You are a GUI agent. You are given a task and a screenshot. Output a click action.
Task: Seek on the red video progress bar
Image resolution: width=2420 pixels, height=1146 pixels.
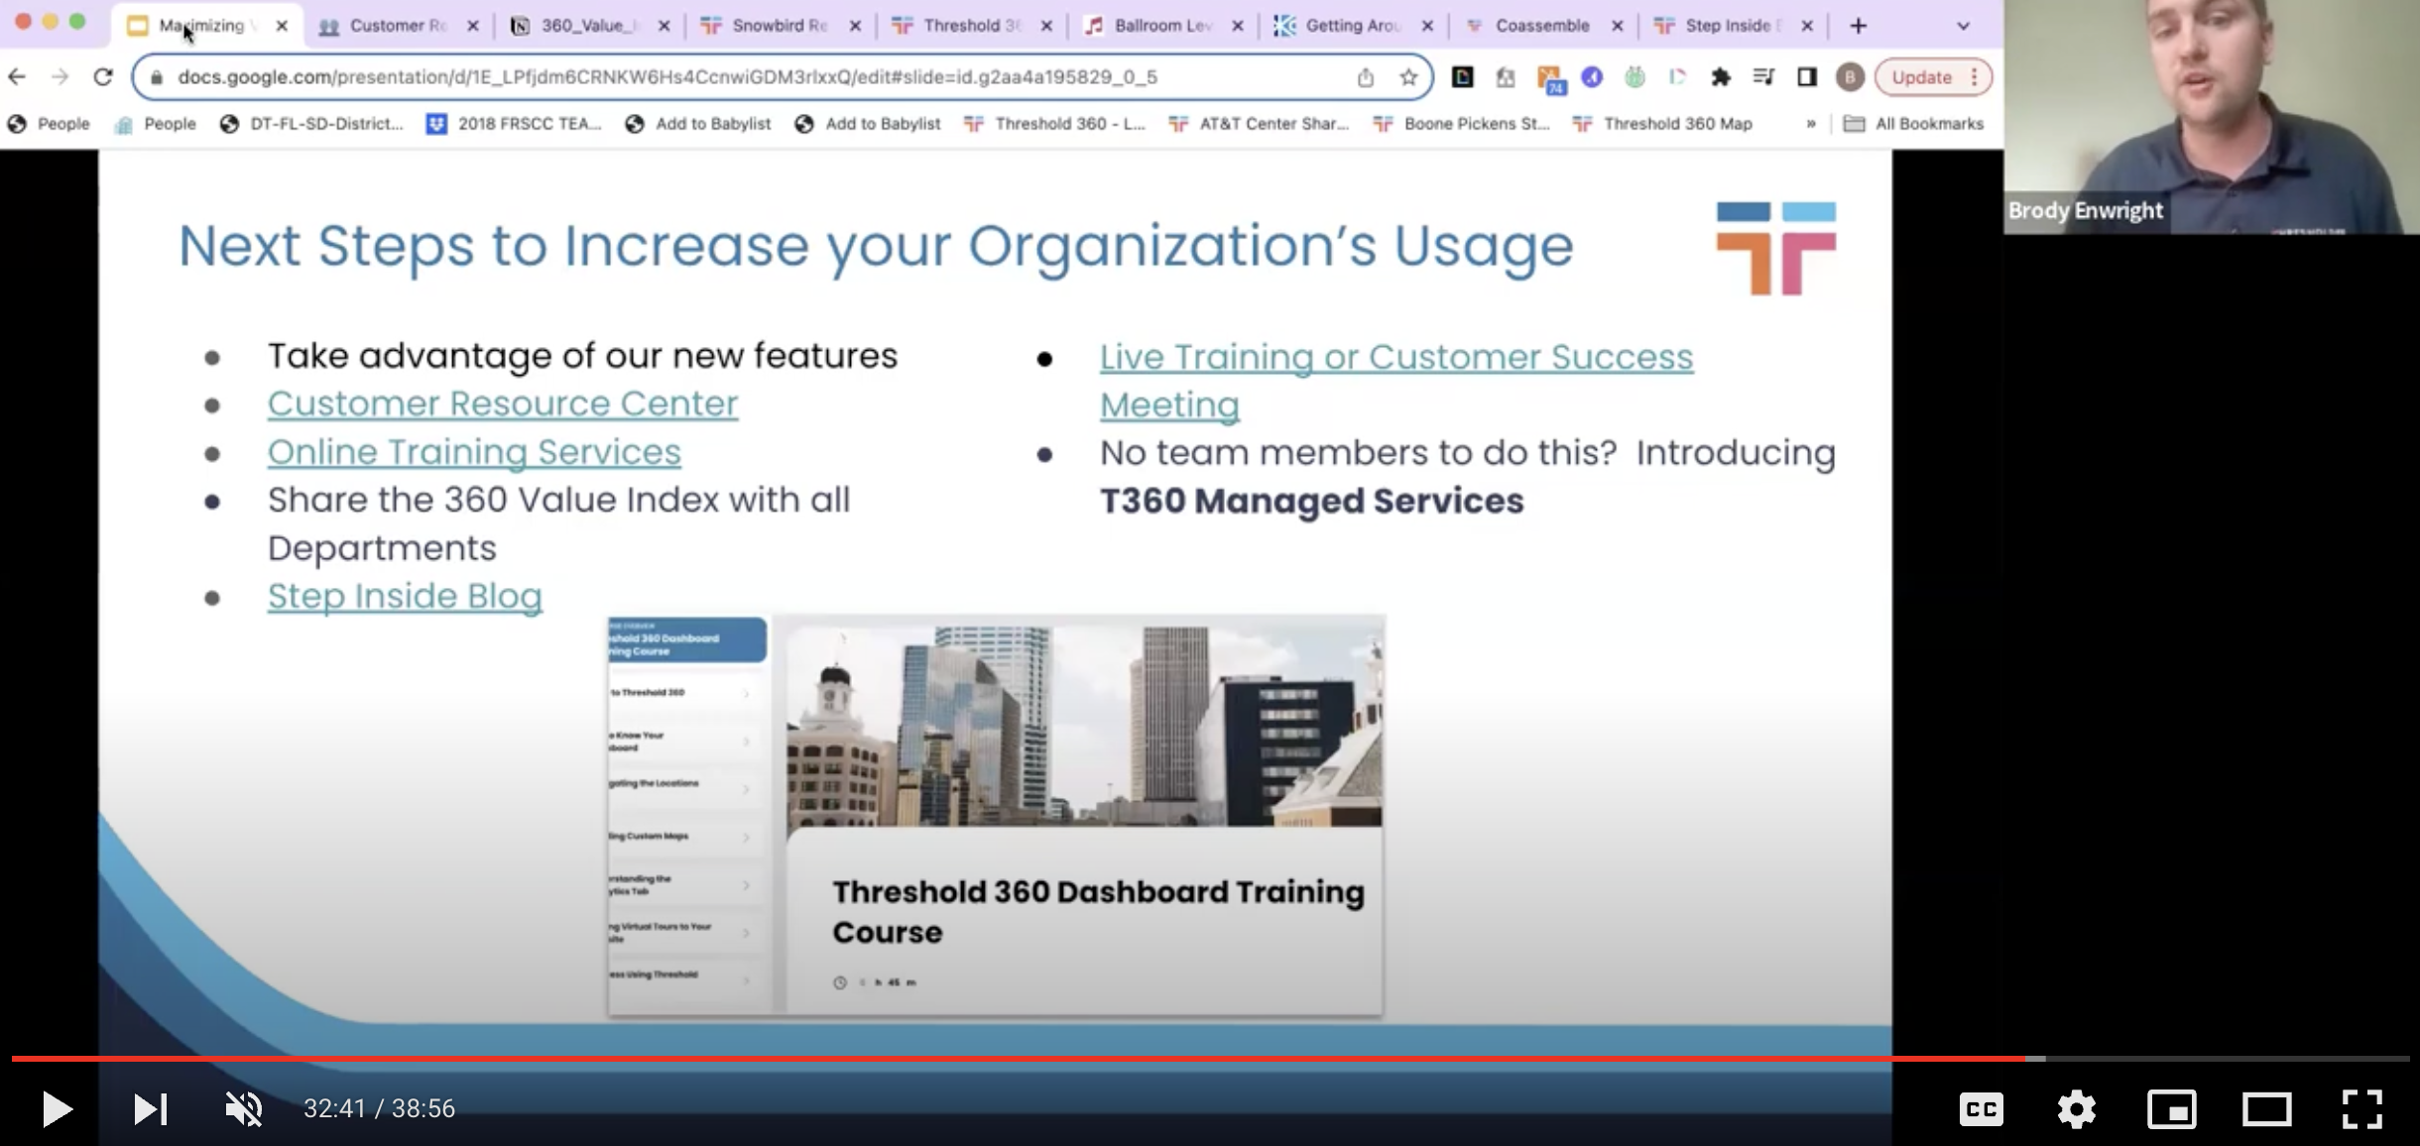(1210, 1059)
